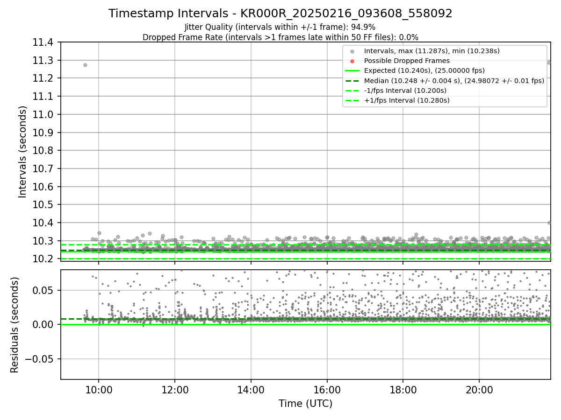The width and height of the screenshot is (561, 420).
Task: Click the outlier point near 10.4s at right edge
Action: 549,223
